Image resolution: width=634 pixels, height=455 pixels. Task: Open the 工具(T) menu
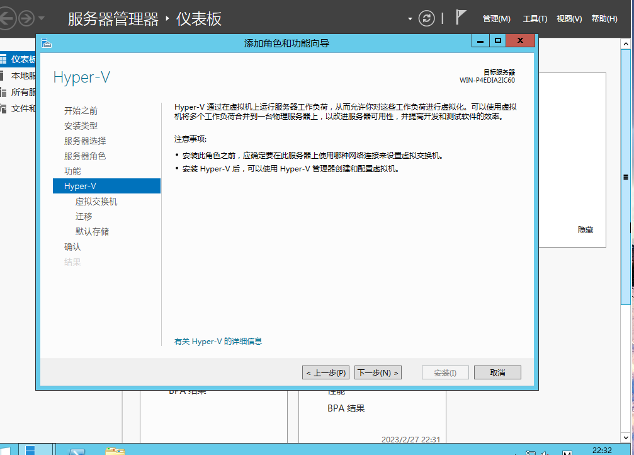click(535, 19)
